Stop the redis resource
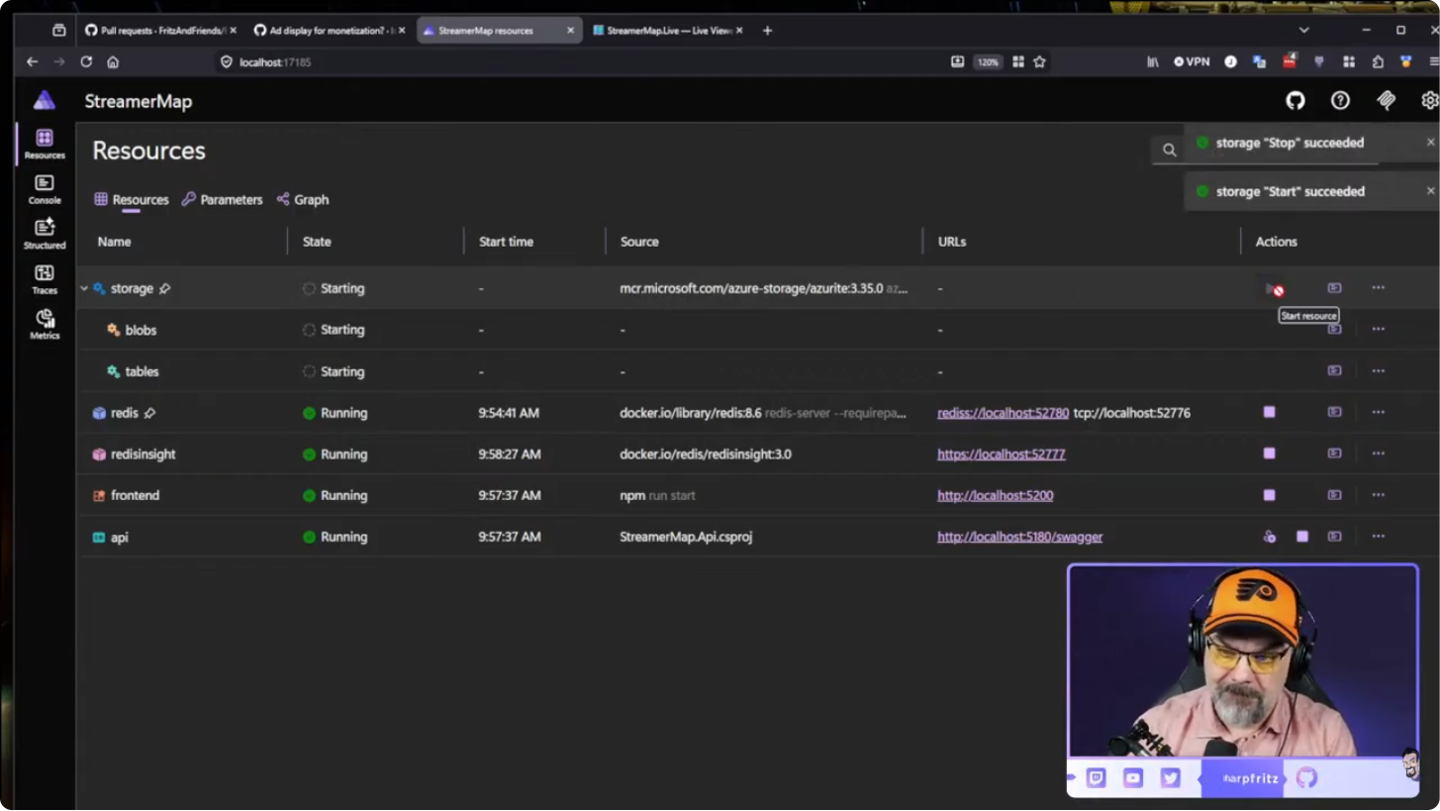 [1269, 412]
